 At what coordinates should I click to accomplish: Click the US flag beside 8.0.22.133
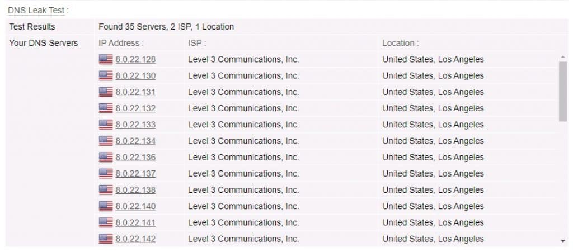click(x=106, y=125)
